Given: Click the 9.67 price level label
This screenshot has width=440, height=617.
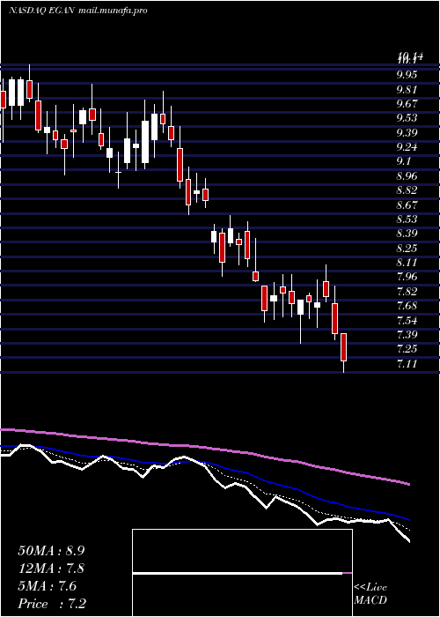Looking at the screenshot, I should coord(407,104).
